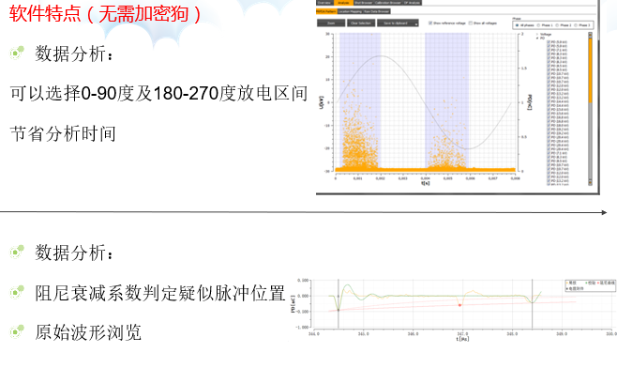Click the Zoom button above the chart
Screen dimensions: 617x368
[331, 23]
